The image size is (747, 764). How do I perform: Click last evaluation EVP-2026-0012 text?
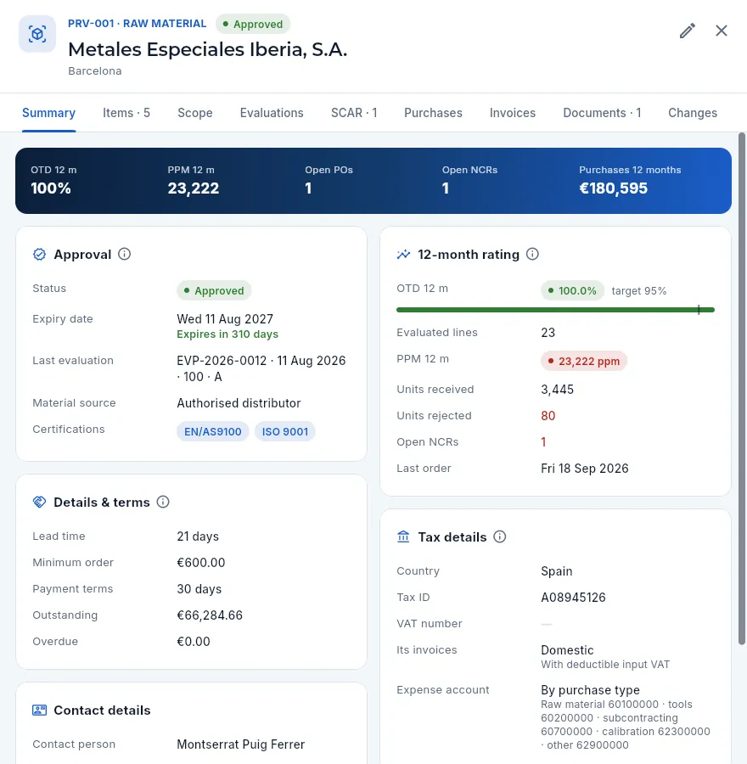(261, 368)
